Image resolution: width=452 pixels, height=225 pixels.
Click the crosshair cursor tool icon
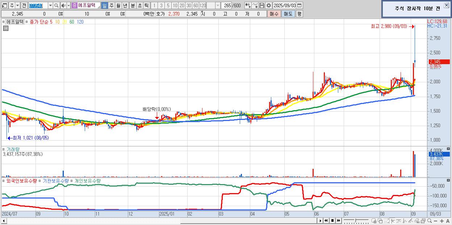click(393, 221)
